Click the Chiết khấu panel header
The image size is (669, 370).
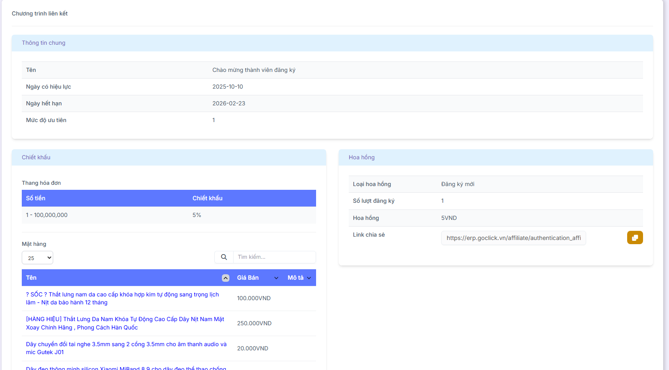(36, 158)
